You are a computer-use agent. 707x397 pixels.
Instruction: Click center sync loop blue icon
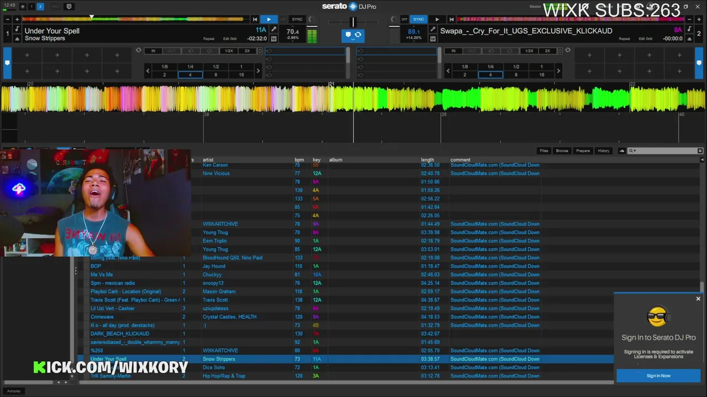click(x=358, y=35)
